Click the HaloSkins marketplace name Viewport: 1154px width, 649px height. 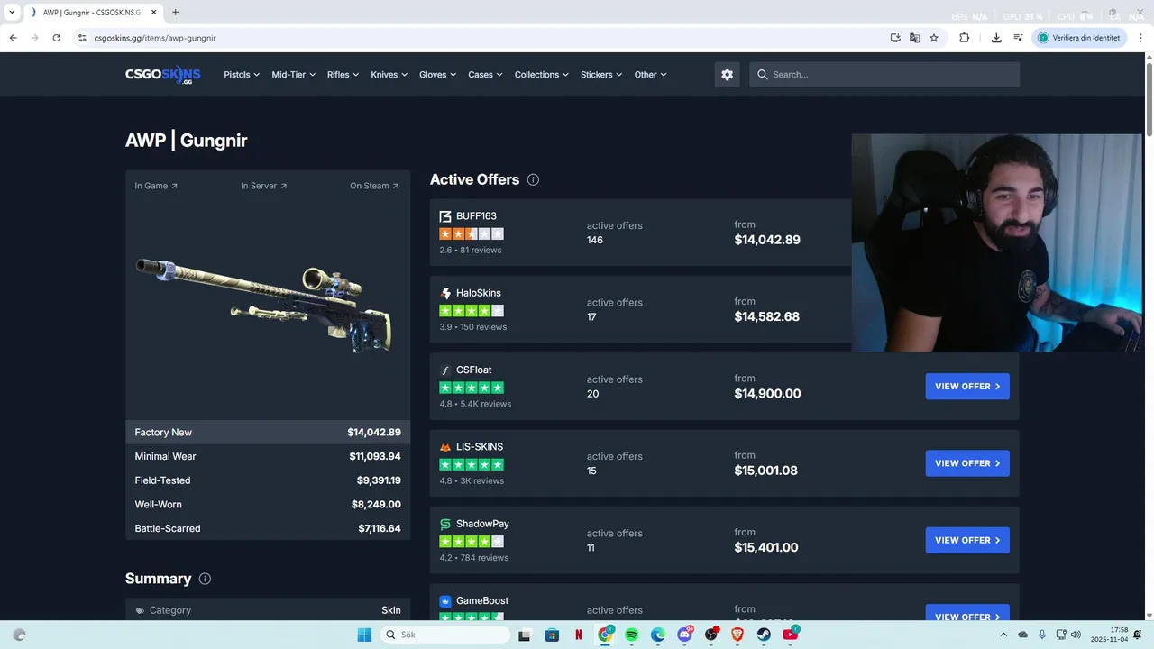point(479,293)
